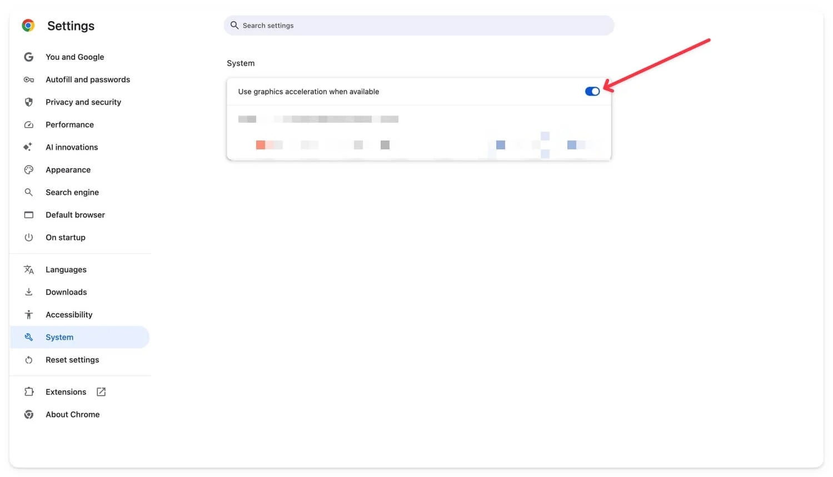
Task: Click the person icon for Accessibility
Action: [x=29, y=315]
